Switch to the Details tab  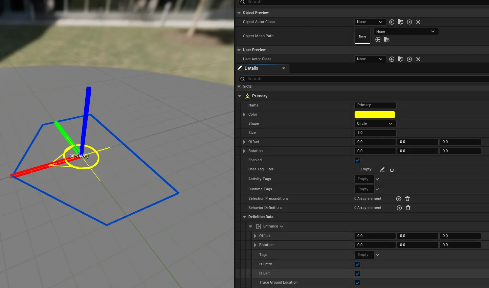click(x=251, y=68)
